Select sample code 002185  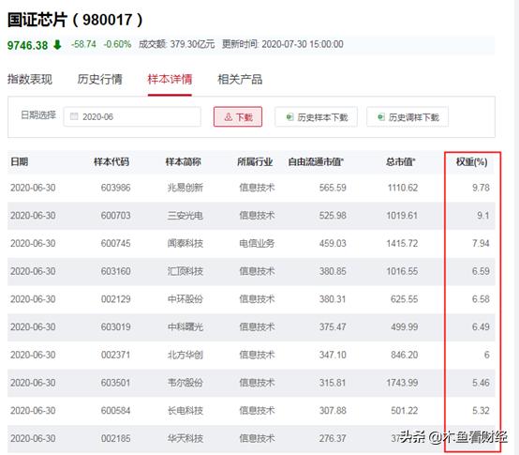[x=115, y=438]
